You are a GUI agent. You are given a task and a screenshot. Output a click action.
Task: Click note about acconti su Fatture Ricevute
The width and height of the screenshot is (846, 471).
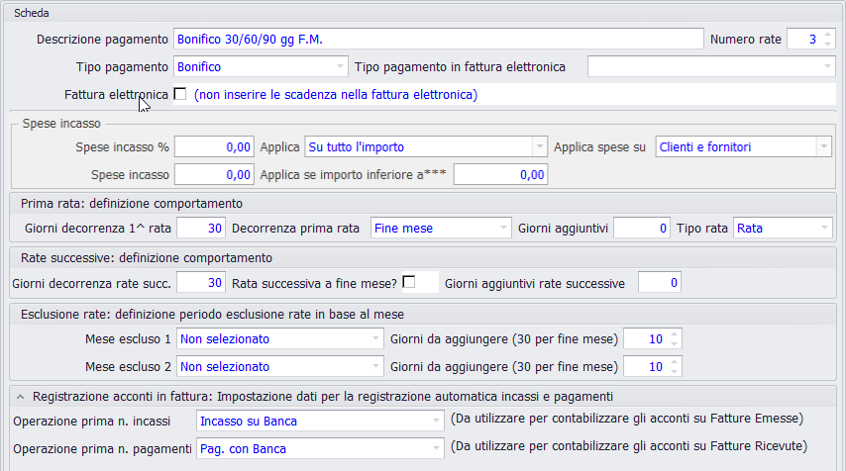[629, 446]
